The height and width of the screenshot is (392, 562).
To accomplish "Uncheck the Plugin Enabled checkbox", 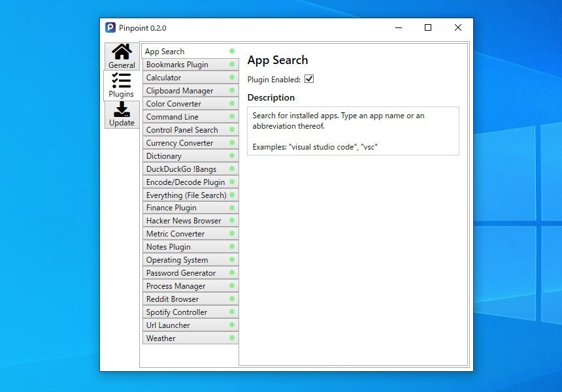I will pyautogui.click(x=309, y=79).
